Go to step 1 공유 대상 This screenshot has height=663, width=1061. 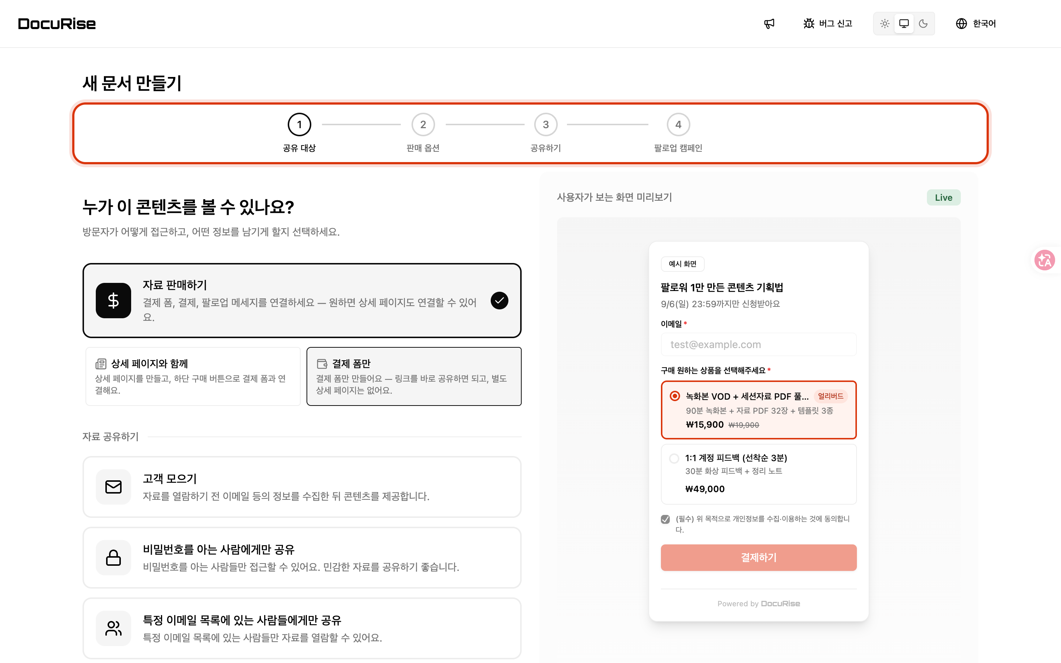coord(300,133)
